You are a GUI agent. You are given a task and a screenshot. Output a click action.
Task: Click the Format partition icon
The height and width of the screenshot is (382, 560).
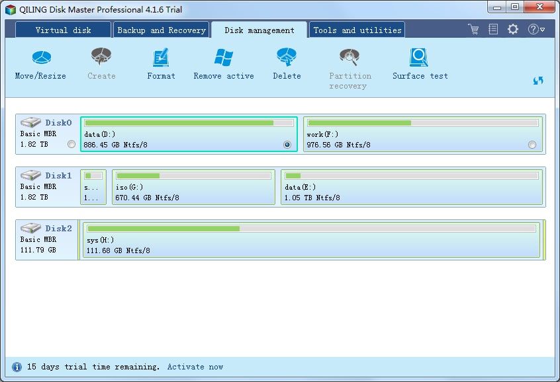click(161, 57)
